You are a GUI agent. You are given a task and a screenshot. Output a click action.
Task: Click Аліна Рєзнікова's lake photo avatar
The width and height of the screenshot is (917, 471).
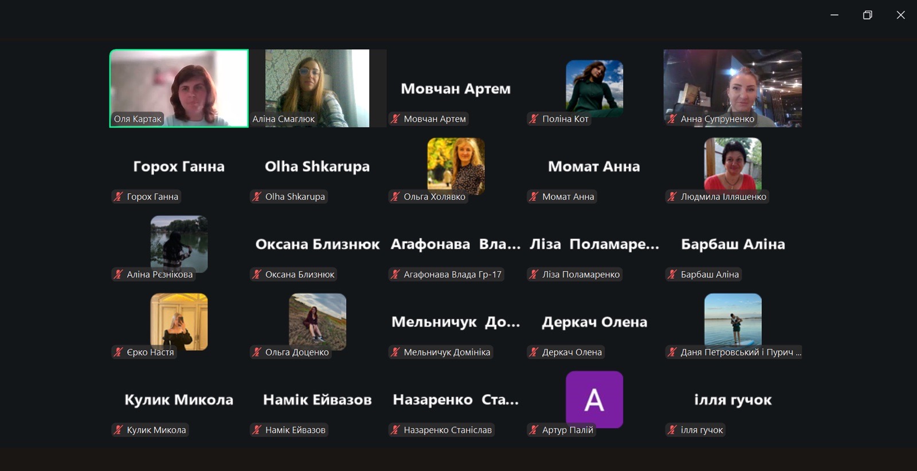[x=179, y=243]
